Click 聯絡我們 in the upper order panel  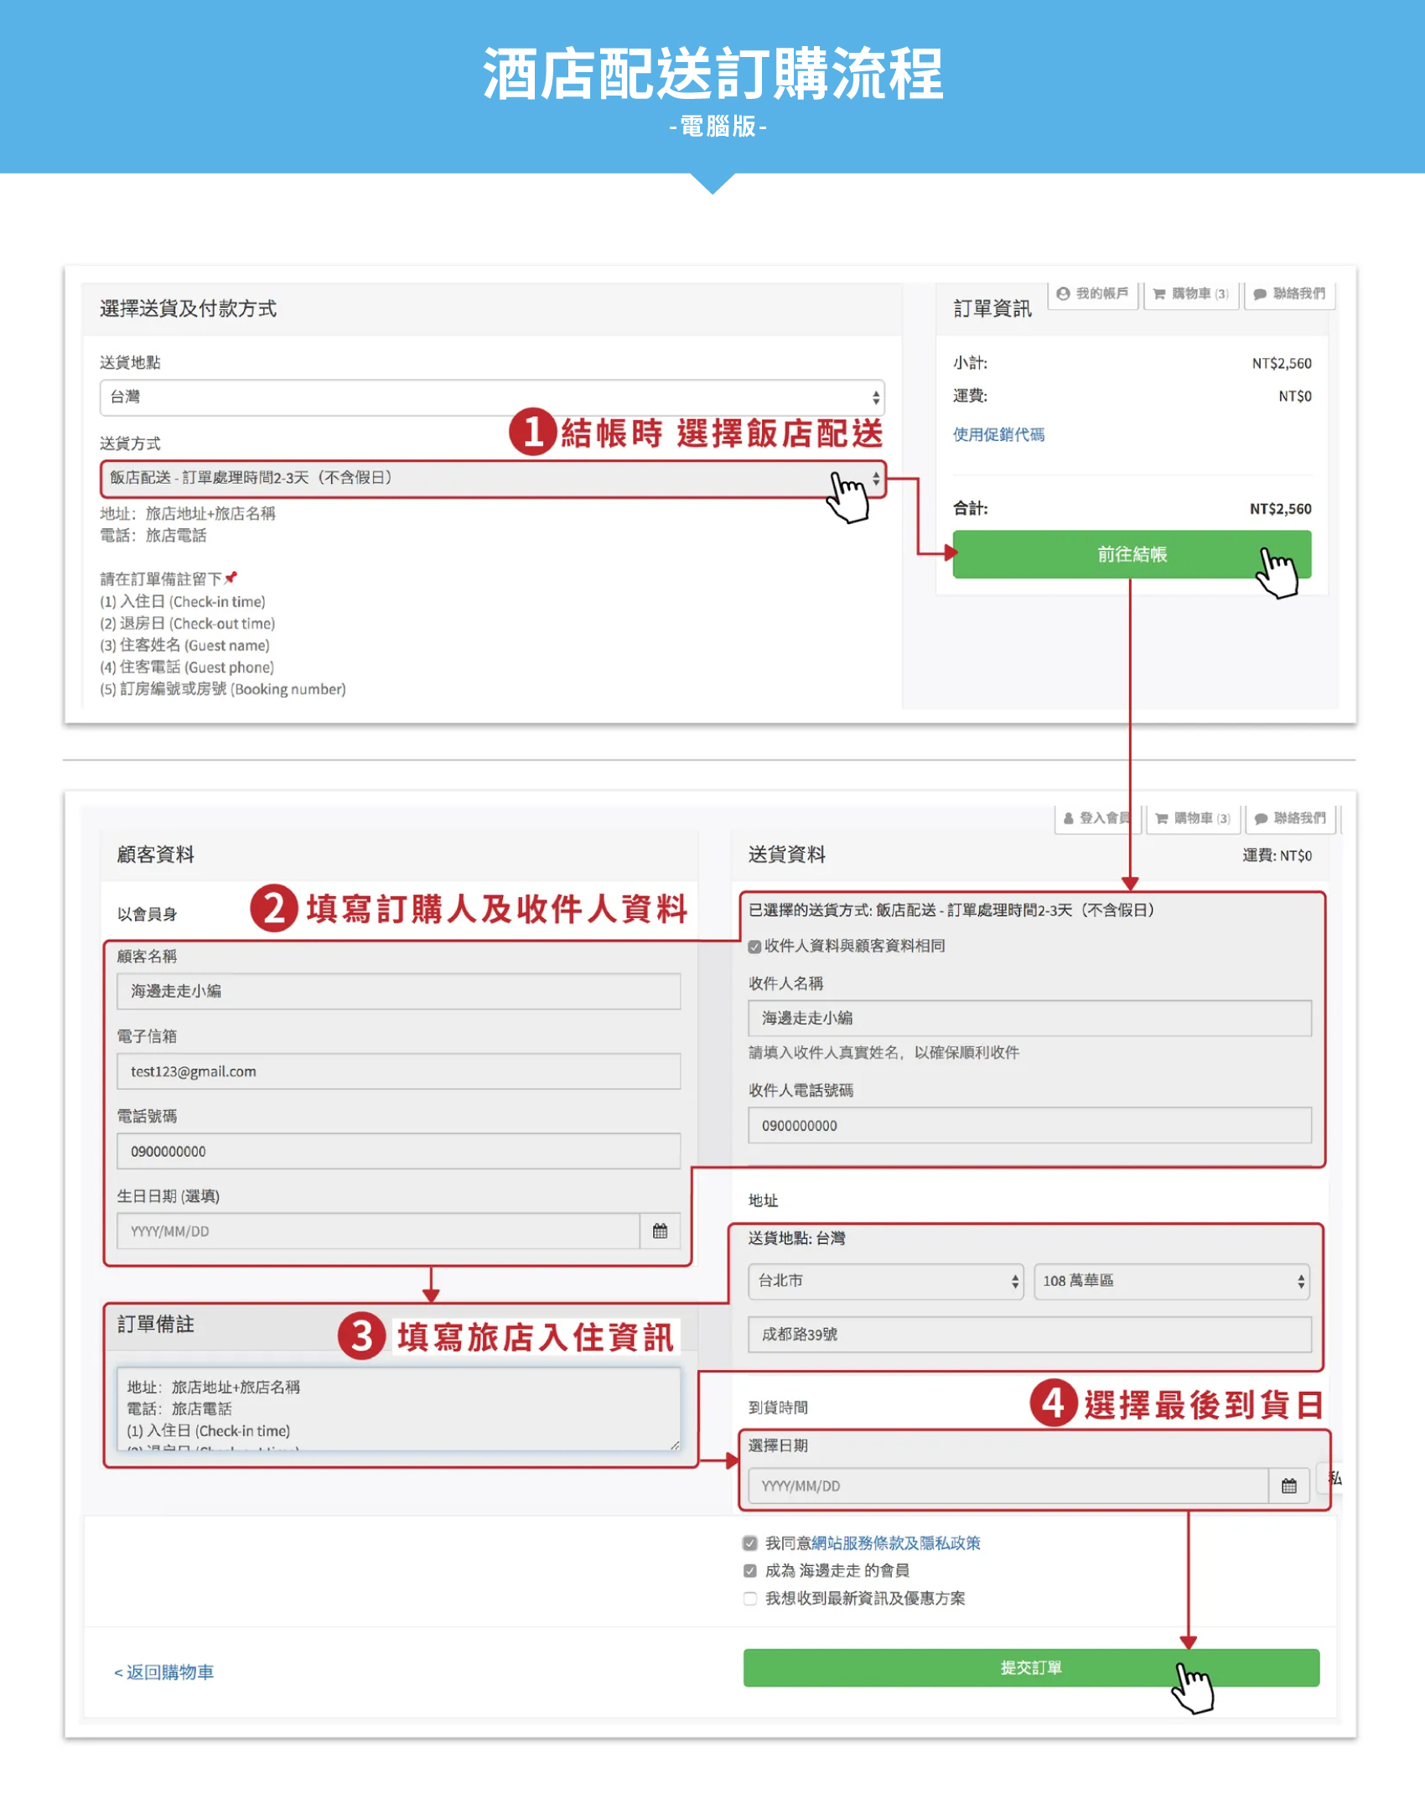coord(1289,294)
